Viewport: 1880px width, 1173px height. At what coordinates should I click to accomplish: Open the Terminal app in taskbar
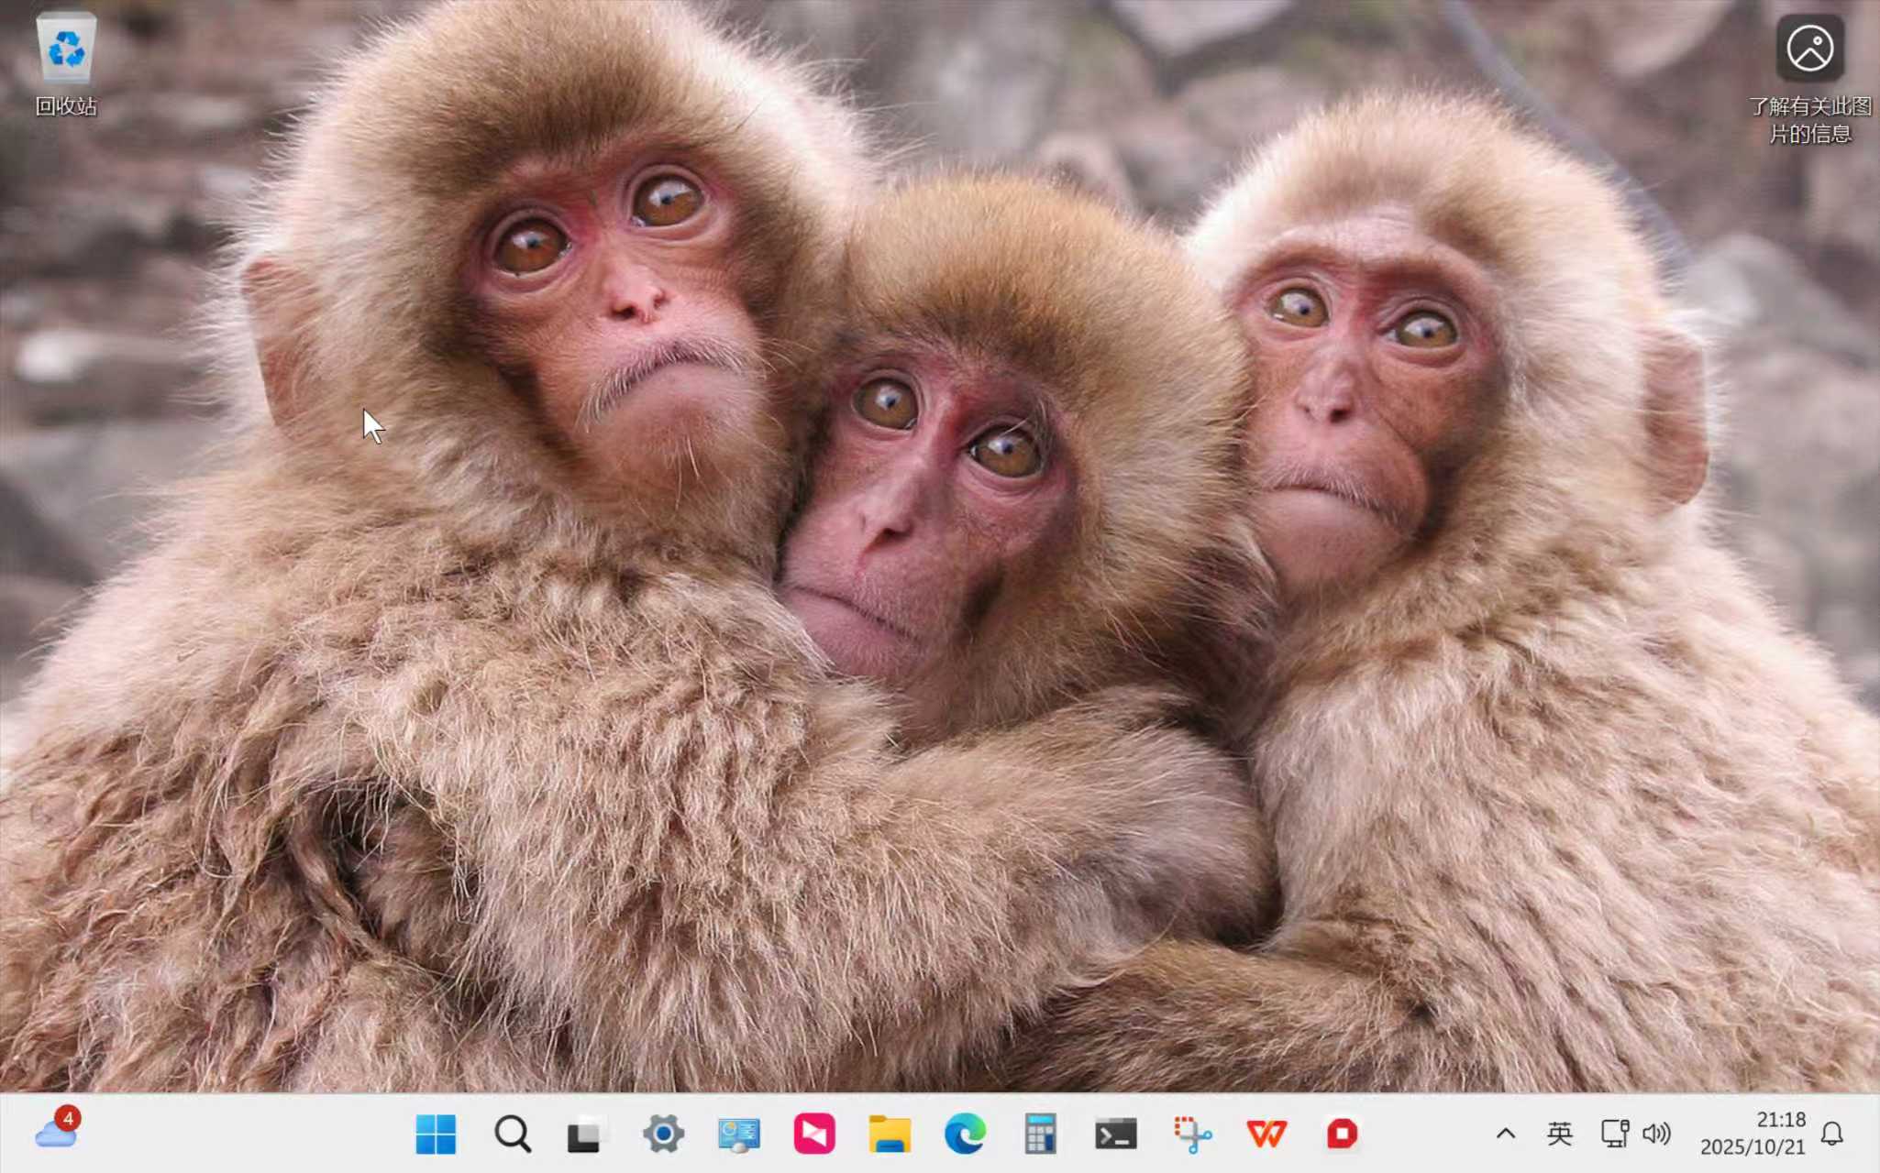(1116, 1135)
